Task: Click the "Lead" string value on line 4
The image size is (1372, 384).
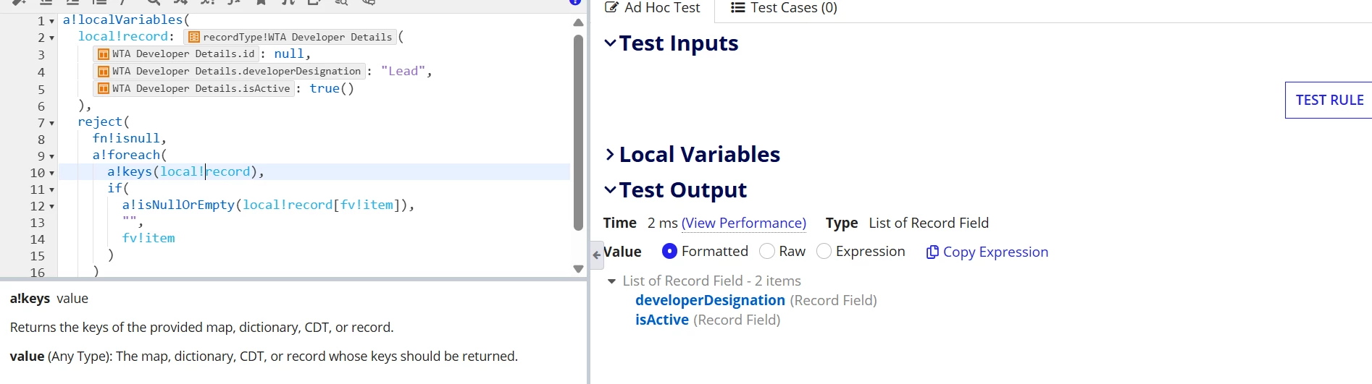Action: (x=403, y=72)
